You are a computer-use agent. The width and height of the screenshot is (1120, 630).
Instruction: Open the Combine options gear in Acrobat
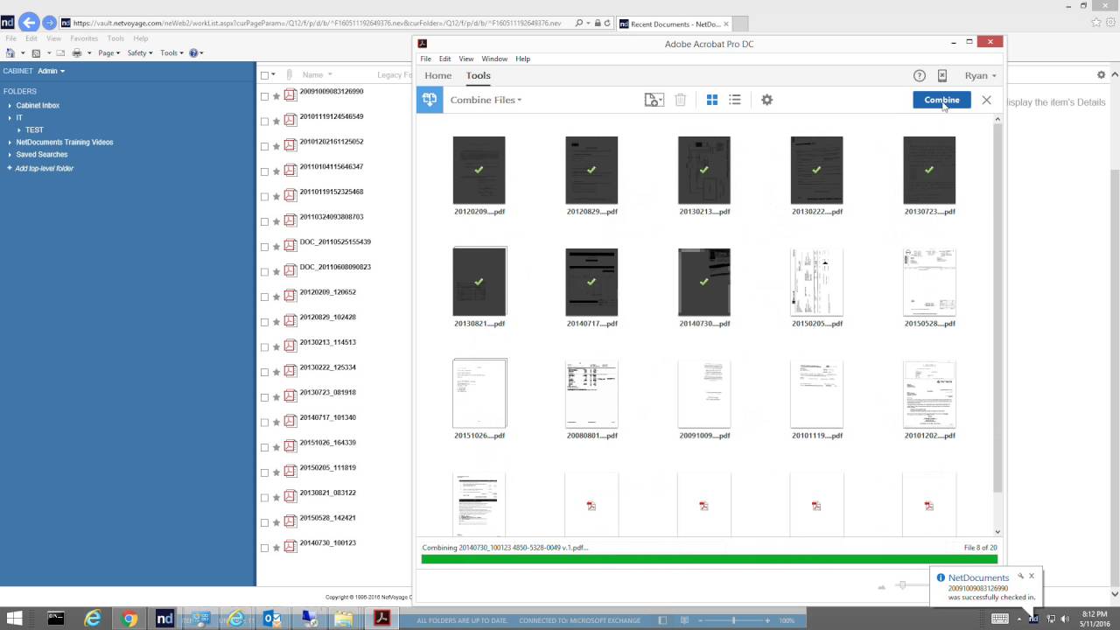click(x=766, y=100)
